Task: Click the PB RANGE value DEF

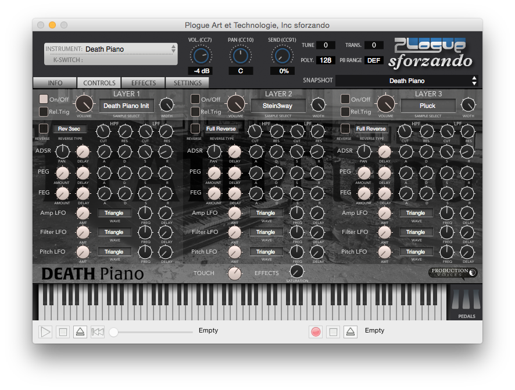Action: 374,60
